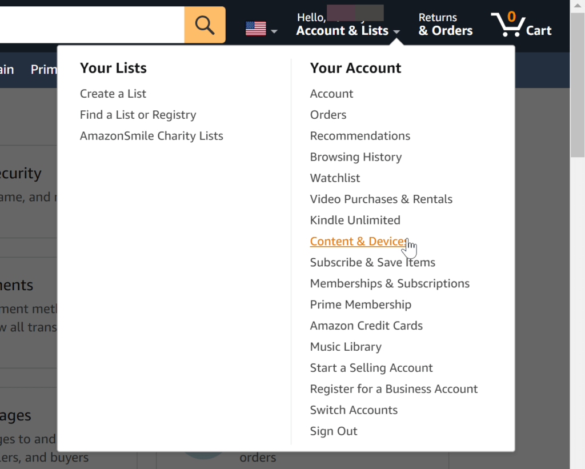Screen dimensions: 585x469
Task: Click the magnifying glass search button
Action: (x=205, y=25)
